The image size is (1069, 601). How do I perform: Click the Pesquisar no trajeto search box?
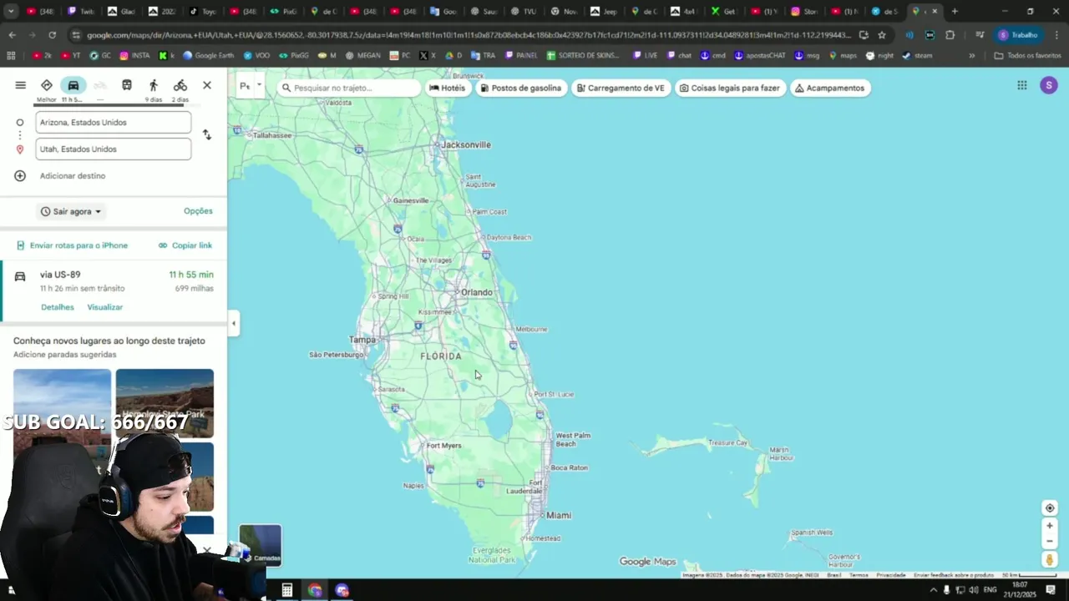tap(349, 88)
